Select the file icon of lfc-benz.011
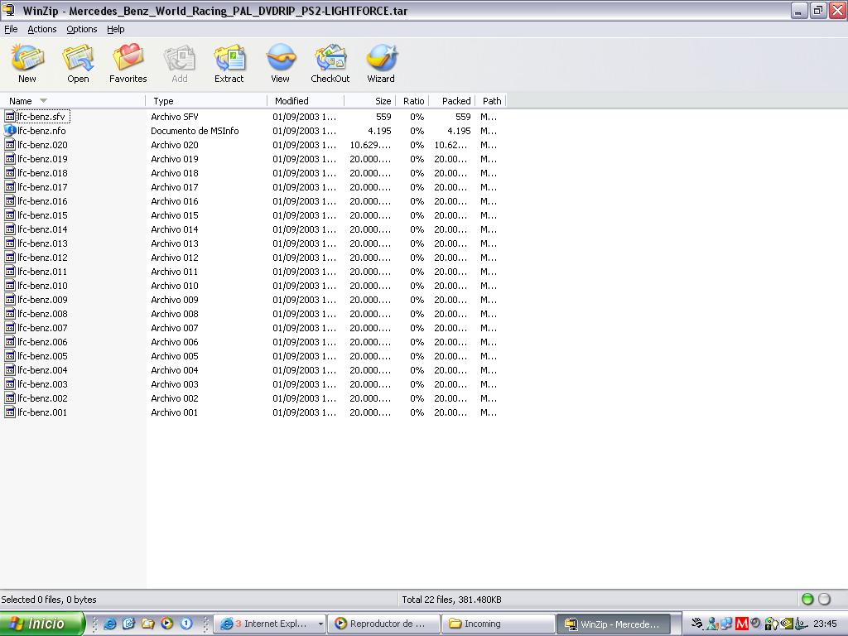This screenshot has width=848, height=636. (10, 271)
